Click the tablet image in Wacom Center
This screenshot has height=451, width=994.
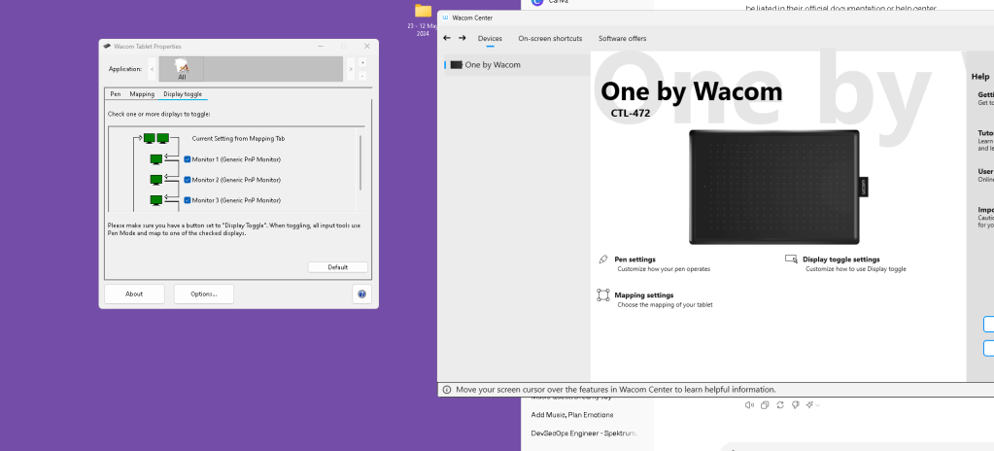click(x=776, y=188)
